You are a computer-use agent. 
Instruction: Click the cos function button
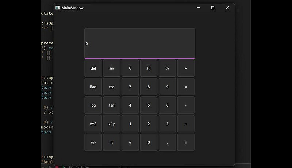(x=112, y=87)
